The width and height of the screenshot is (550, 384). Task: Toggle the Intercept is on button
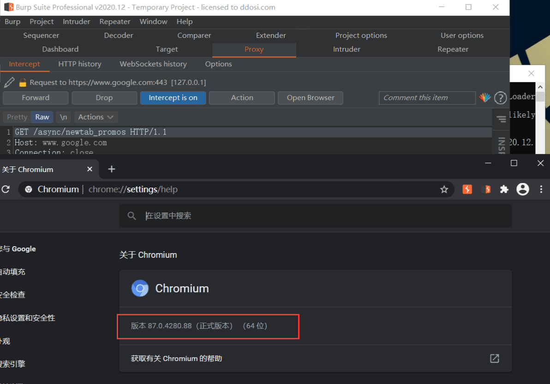click(173, 98)
